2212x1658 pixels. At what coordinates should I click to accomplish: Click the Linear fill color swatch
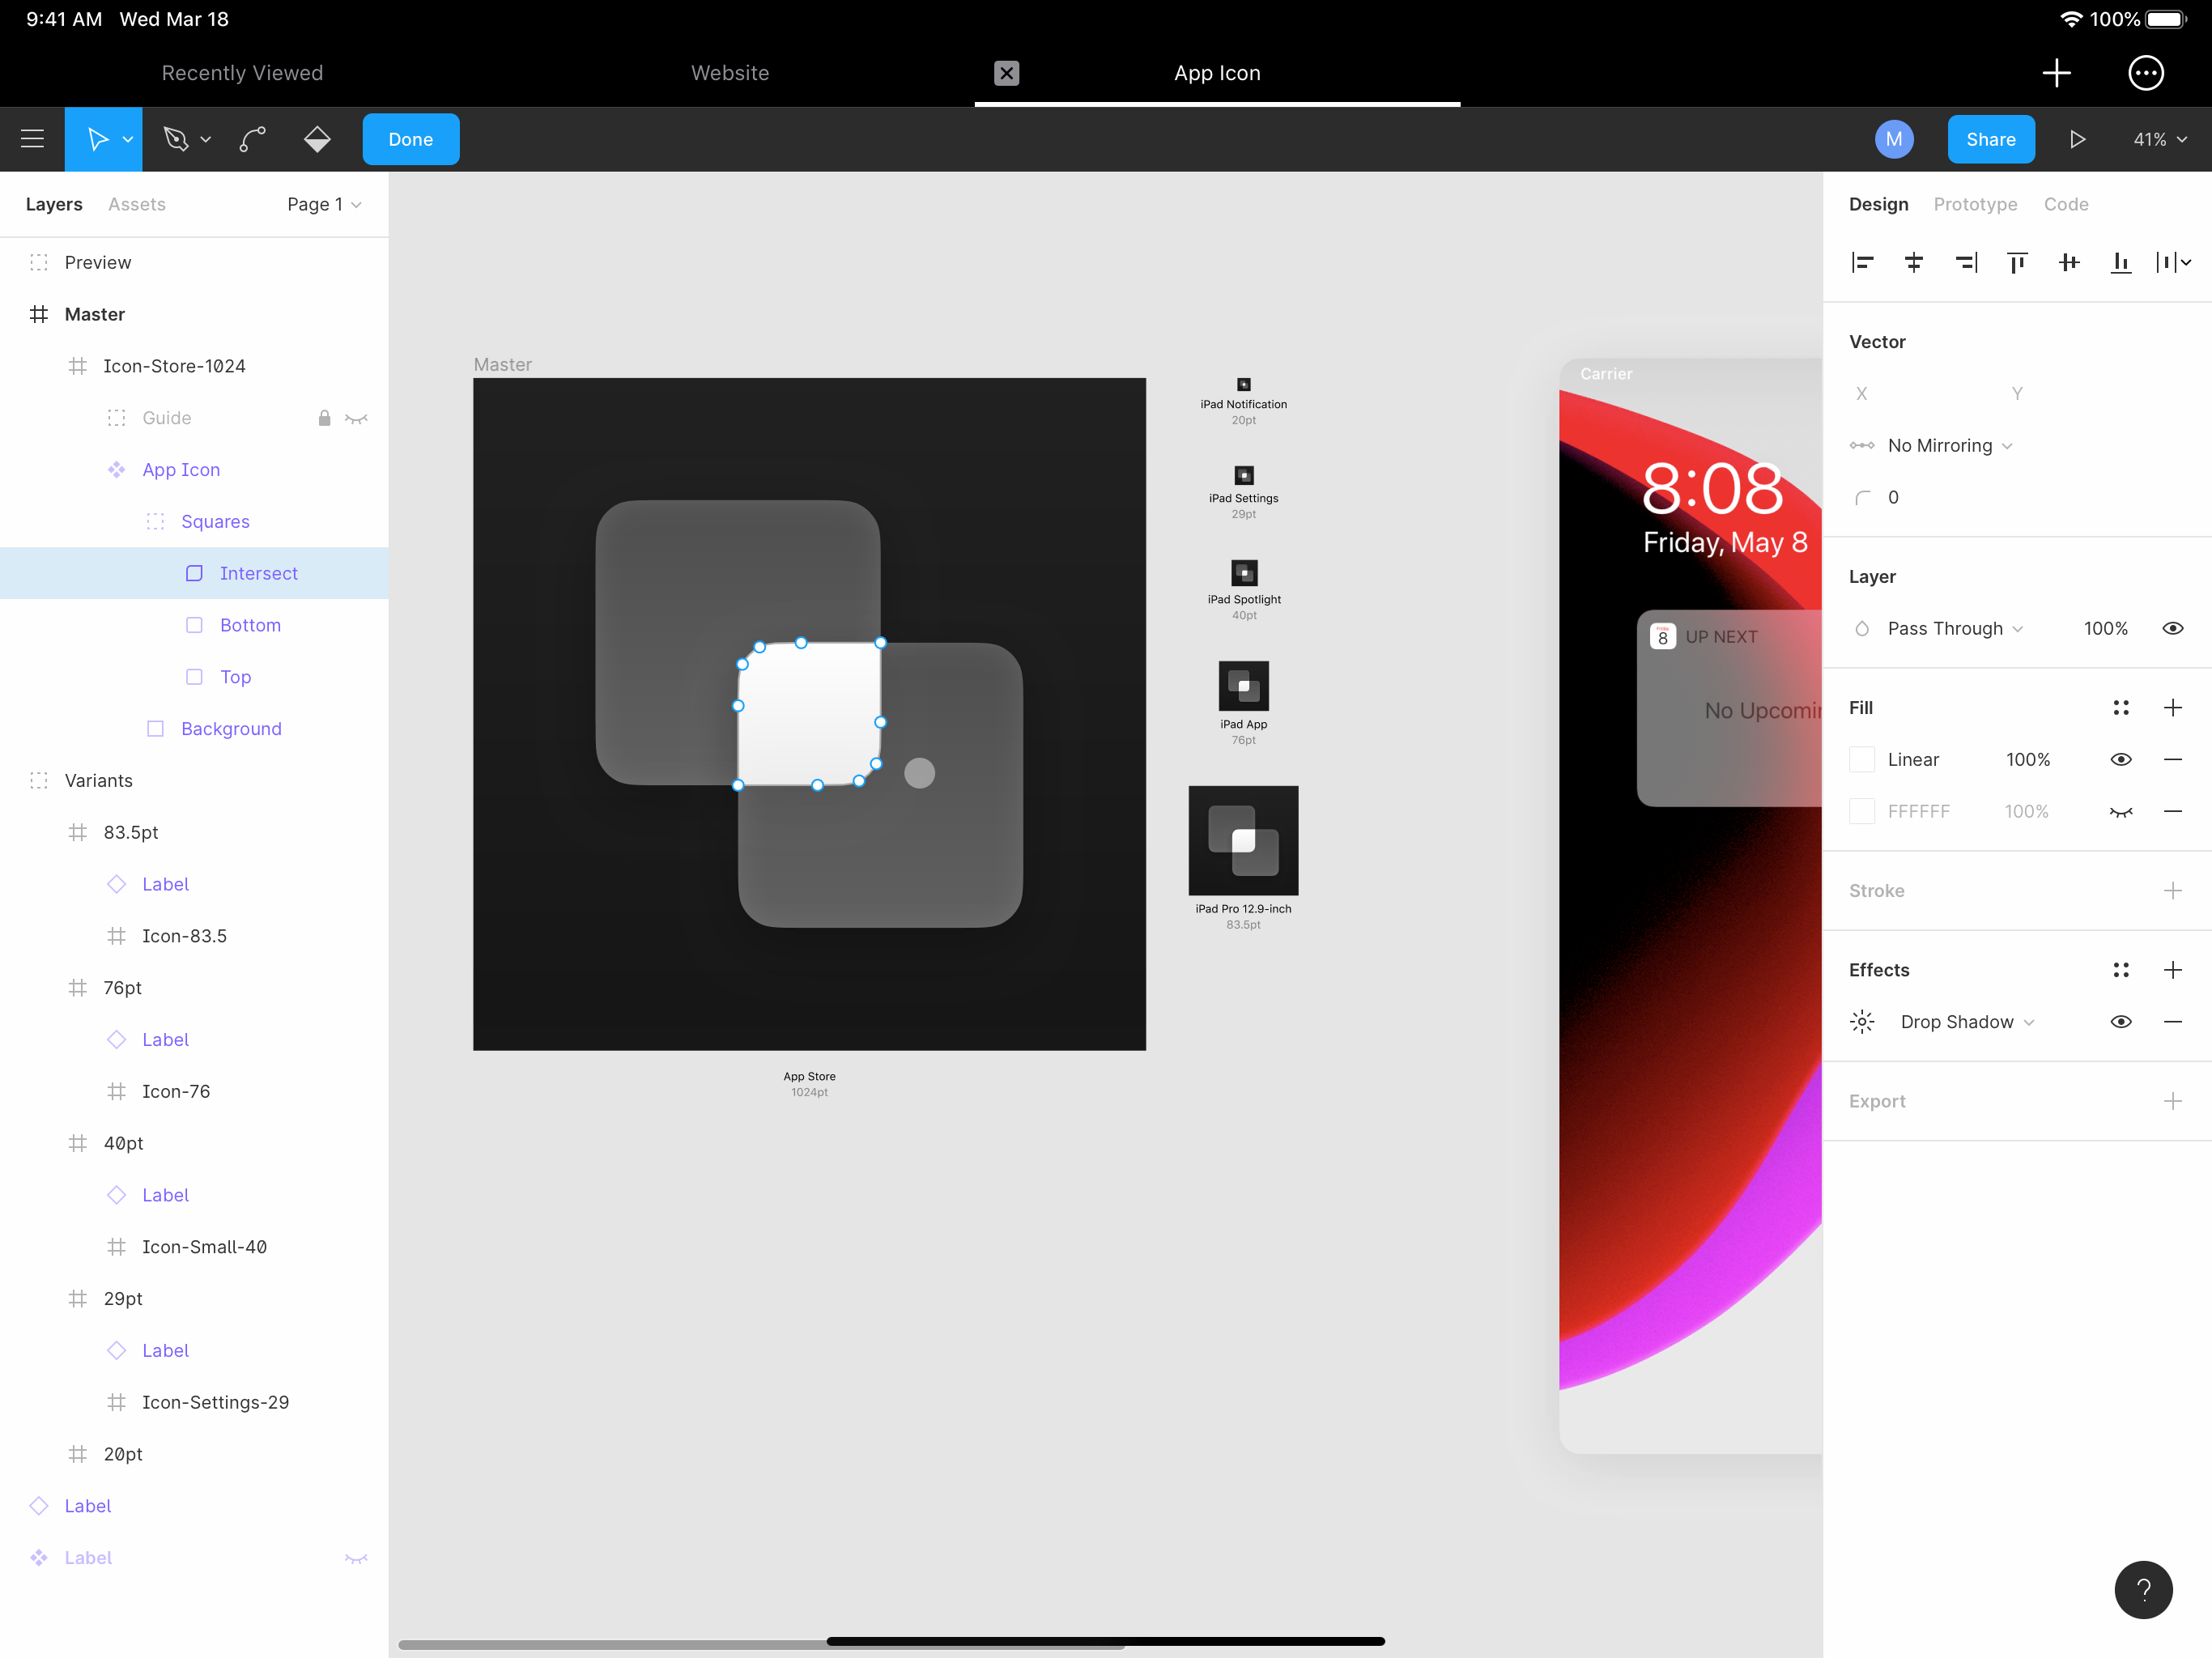[x=1861, y=760]
